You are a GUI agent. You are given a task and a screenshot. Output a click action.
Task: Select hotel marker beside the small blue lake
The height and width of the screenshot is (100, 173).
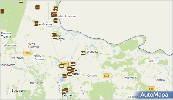[x=64, y=76]
